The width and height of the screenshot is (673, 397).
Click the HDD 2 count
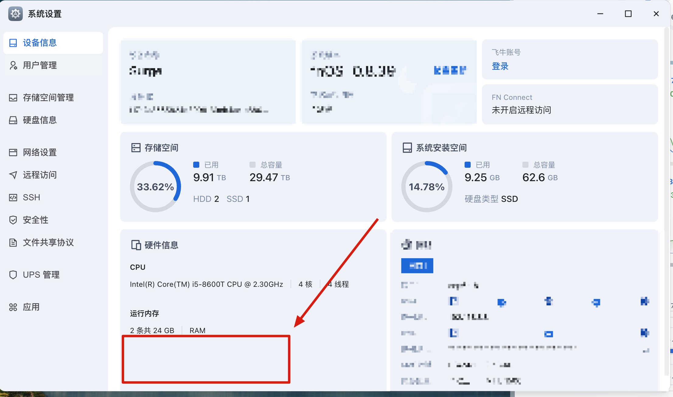(206, 199)
